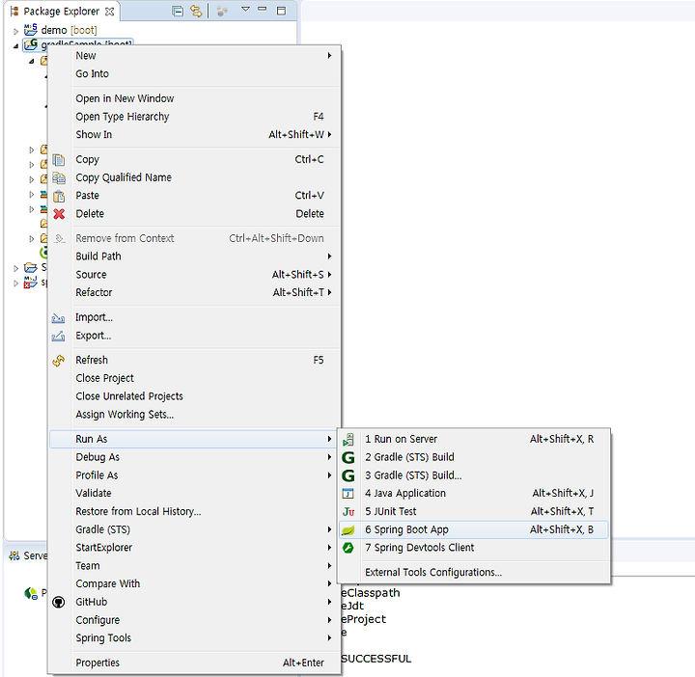Screen dimensions: 695x677
Task: Click Spring Devtools Client icon
Action: (x=348, y=548)
